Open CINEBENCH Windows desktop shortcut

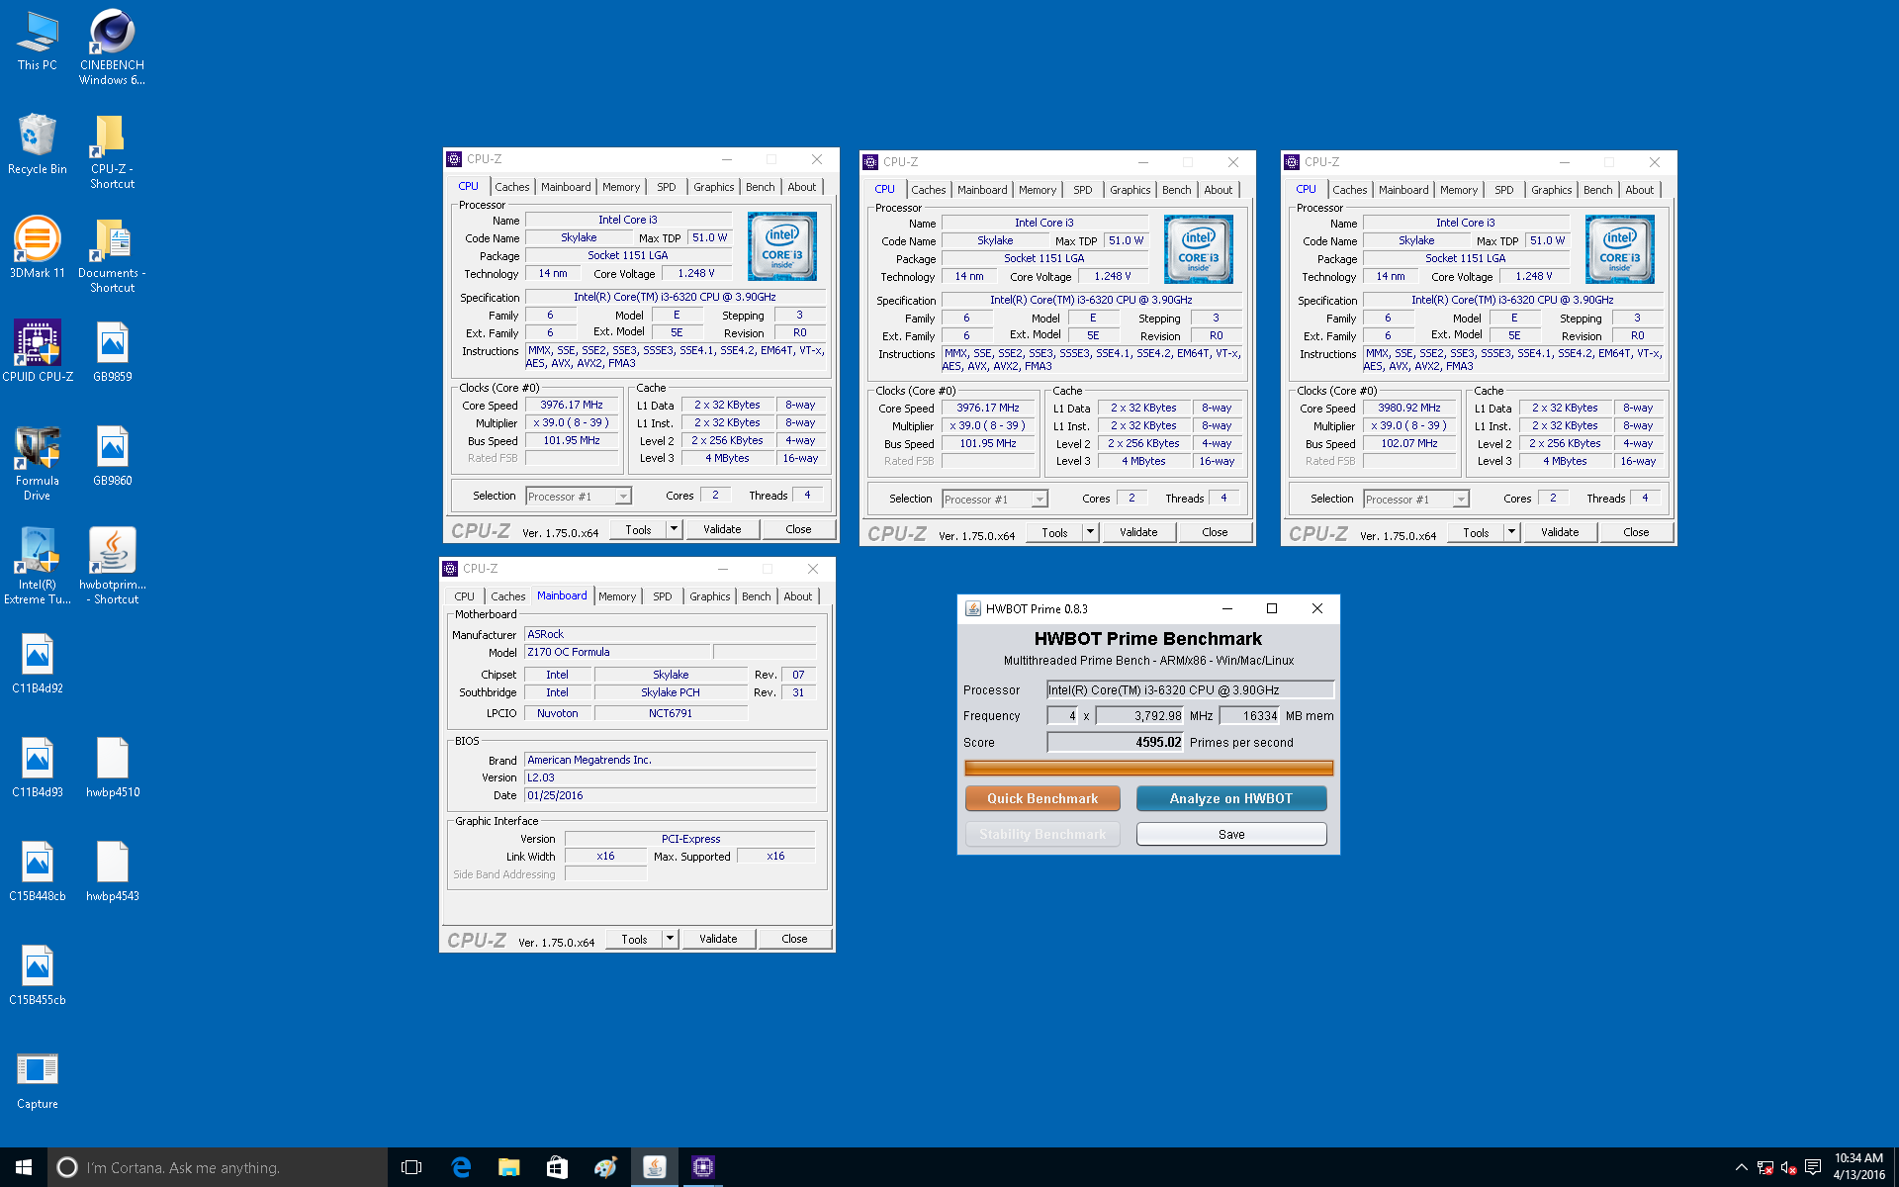click(x=112, y=47)
